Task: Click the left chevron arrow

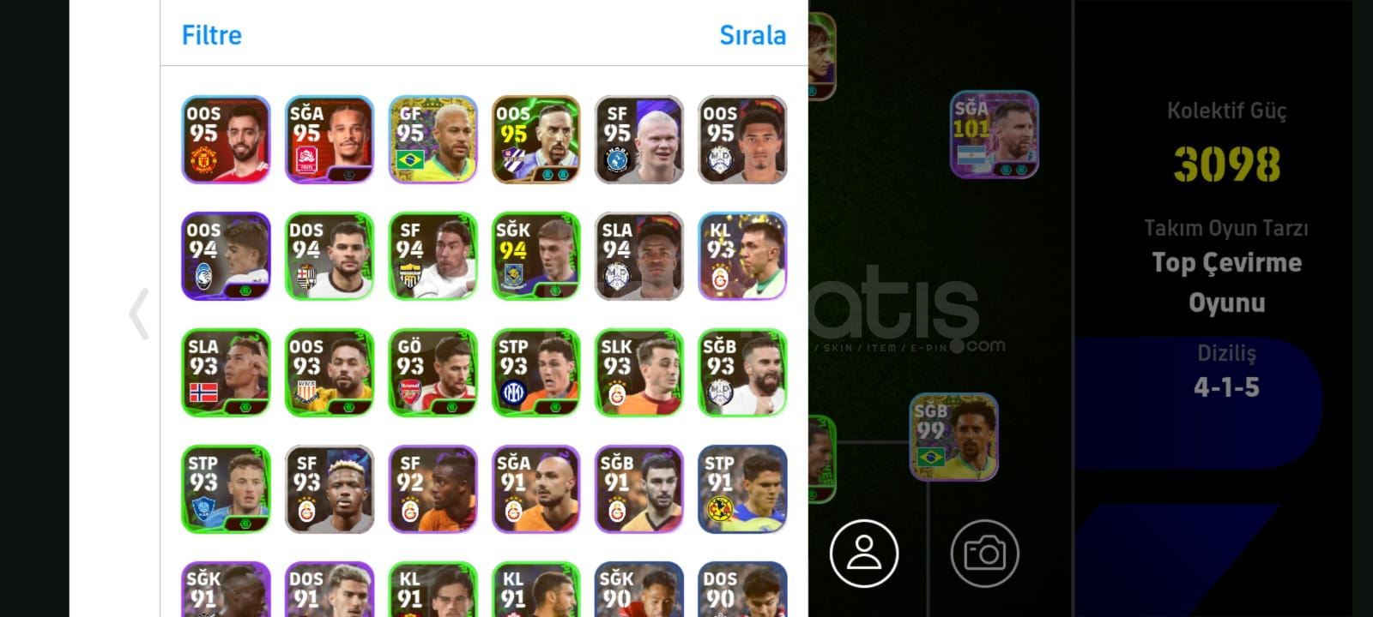Action: click(139, 314)
